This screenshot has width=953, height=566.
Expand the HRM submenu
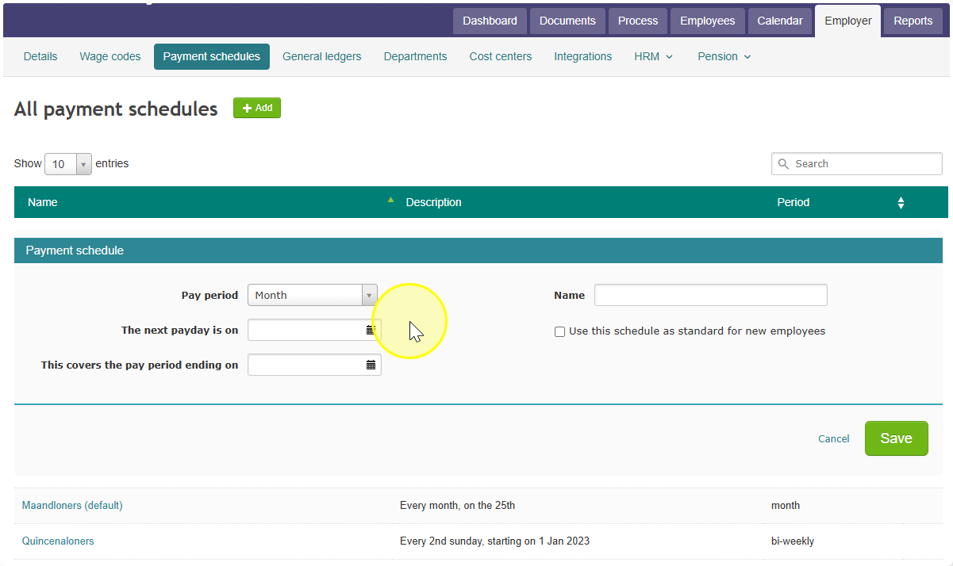point(654,56)
